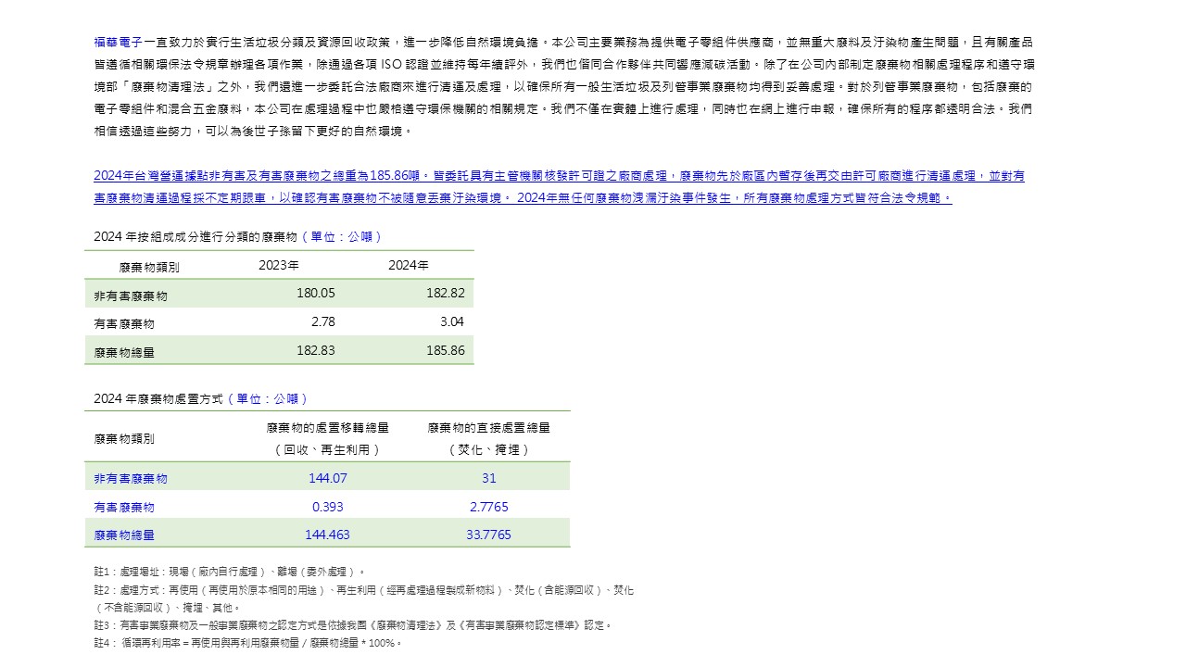Screen dimensions: 1186x667
Task: Click the 廢棄物的直接處置總量 column header
Action: 489,428
